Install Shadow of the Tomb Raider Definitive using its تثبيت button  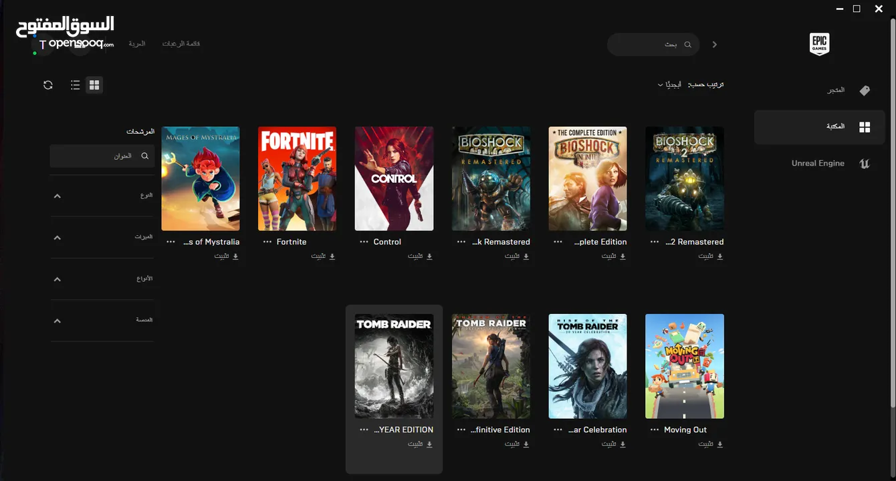click(518, 444)
